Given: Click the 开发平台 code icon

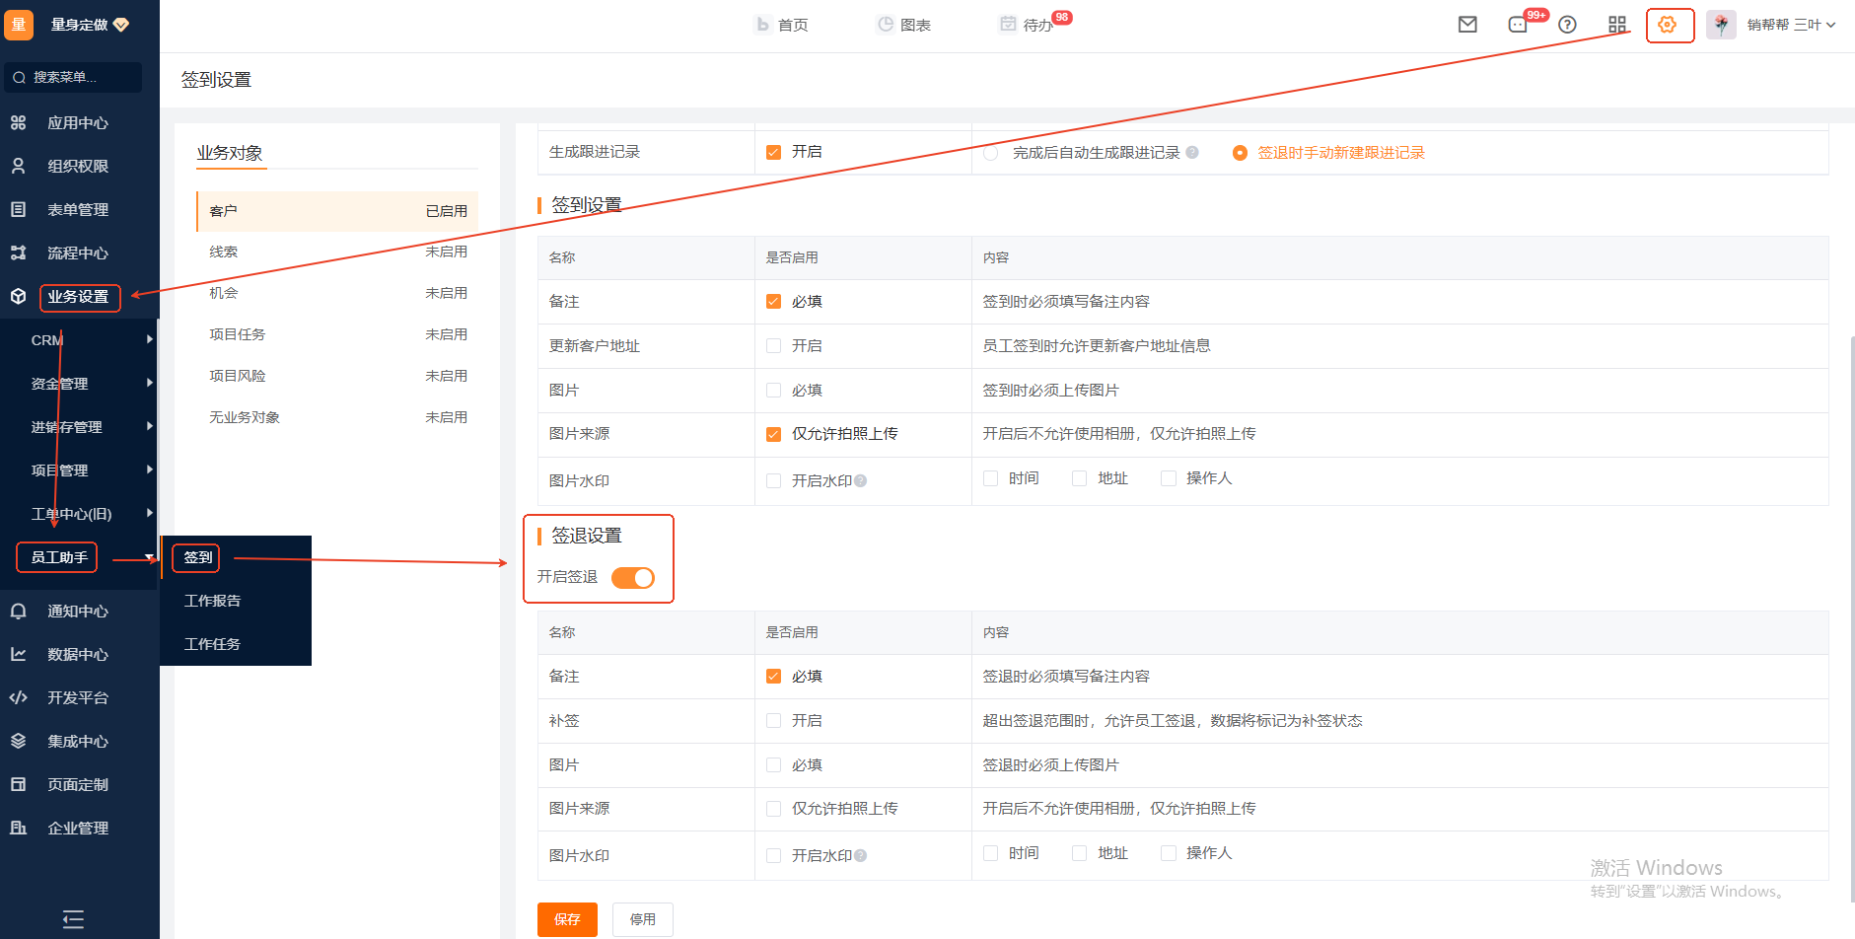Looking at the screenshot, I should click(x=18, y=698).
